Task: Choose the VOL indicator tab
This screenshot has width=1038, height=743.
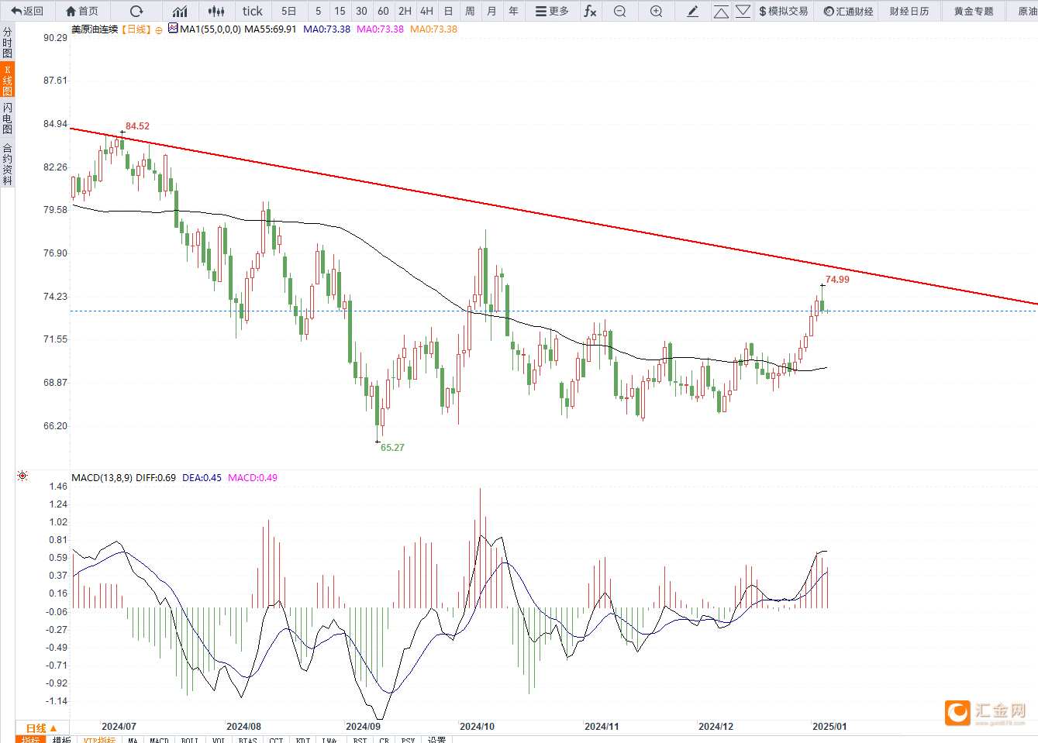Action: 219,740
